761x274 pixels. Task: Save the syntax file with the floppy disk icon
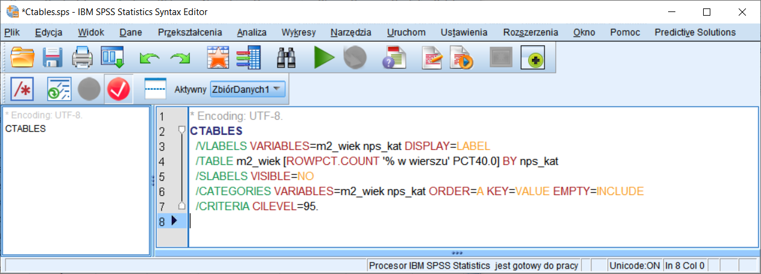pyautogui.click(x=53, y=58)
